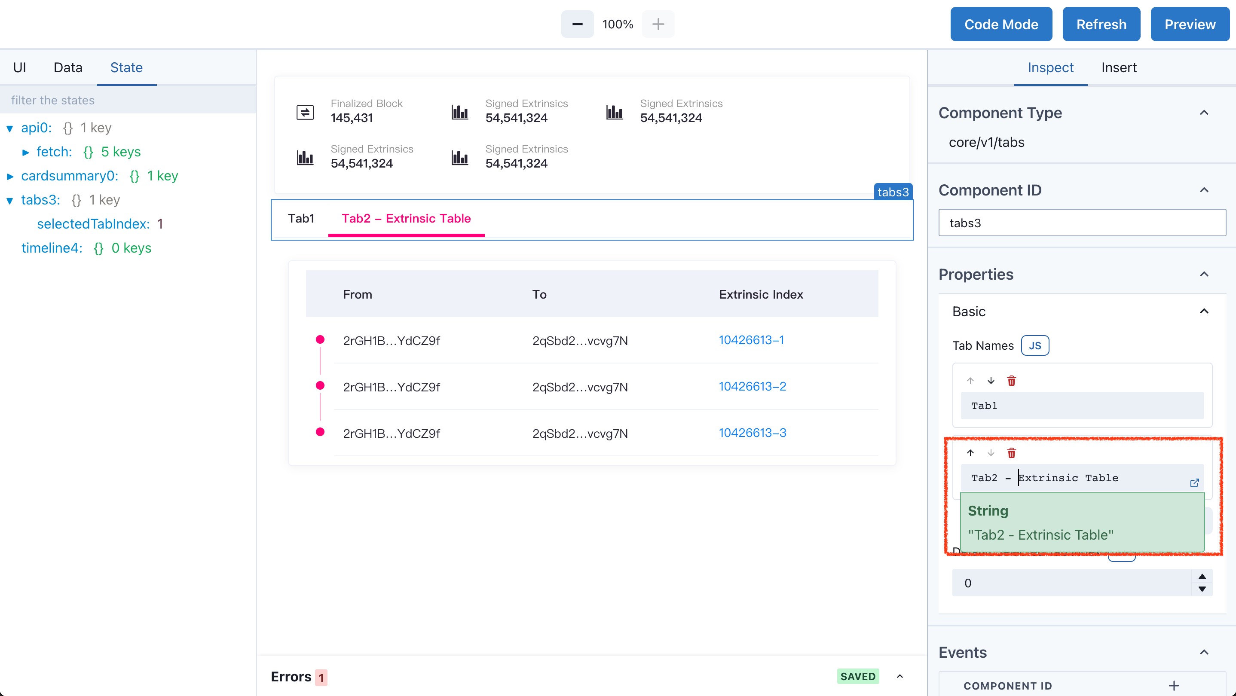Viewport: 1236px width, 696px height.
Task: Switch to the UI tab
Action: click(20, 67)
